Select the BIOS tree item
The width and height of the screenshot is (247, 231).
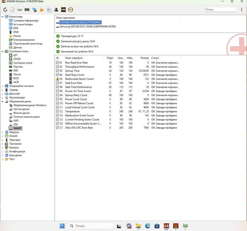tap(16, 78)
